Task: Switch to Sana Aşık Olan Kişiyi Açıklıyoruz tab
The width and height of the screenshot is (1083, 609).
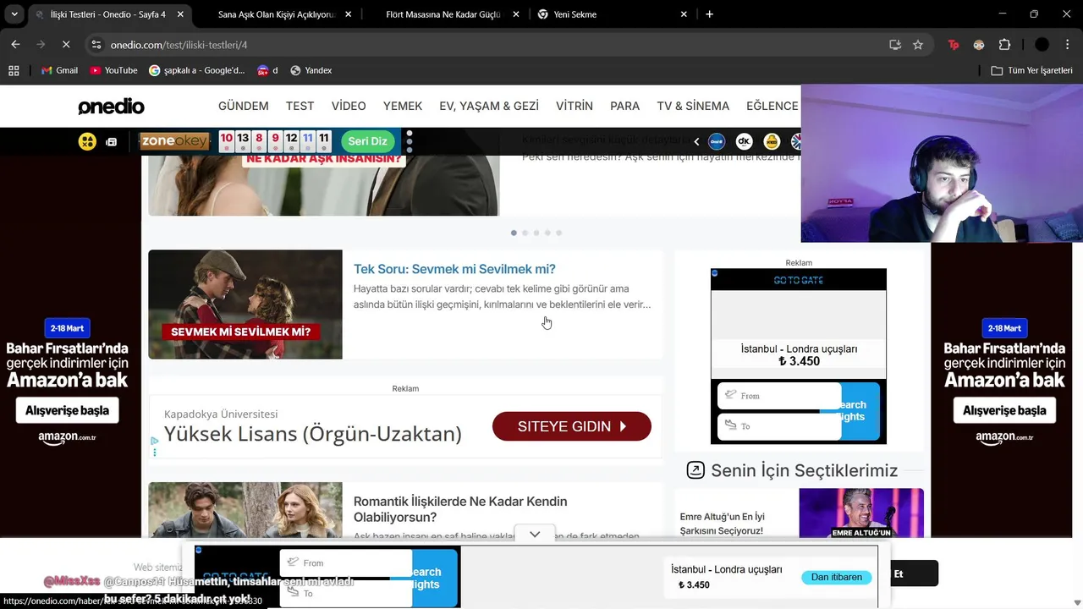Action: point(277,14)
